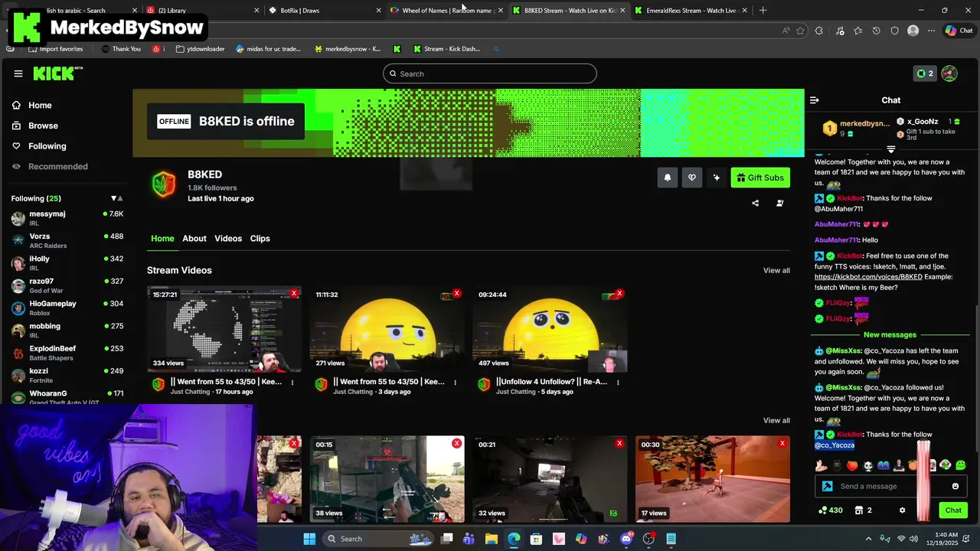Open Microsoft Edge from the taskbar

point(514,539)
